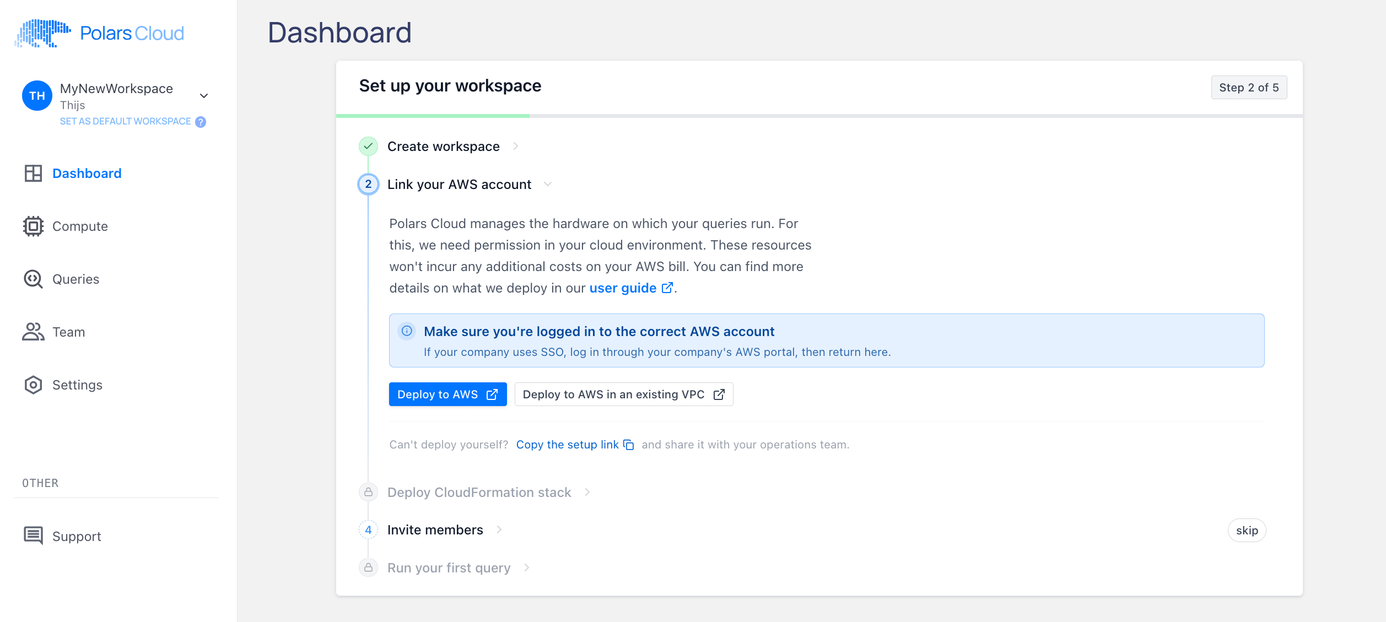Open the Support page
The width and height of the screenshot is (1386, 622).
pos(77,537)
